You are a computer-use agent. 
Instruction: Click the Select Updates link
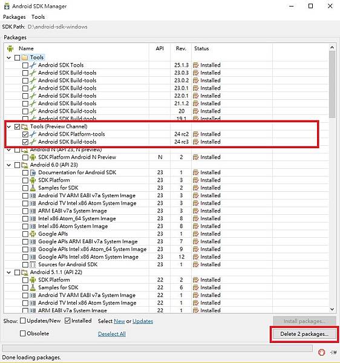[143, 321]
